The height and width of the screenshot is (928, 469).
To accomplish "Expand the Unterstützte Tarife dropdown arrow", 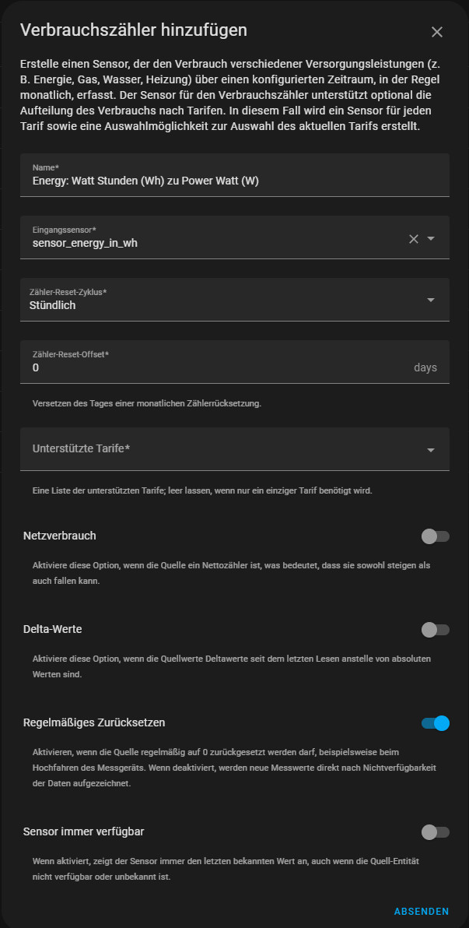I will tap(431, 449).
